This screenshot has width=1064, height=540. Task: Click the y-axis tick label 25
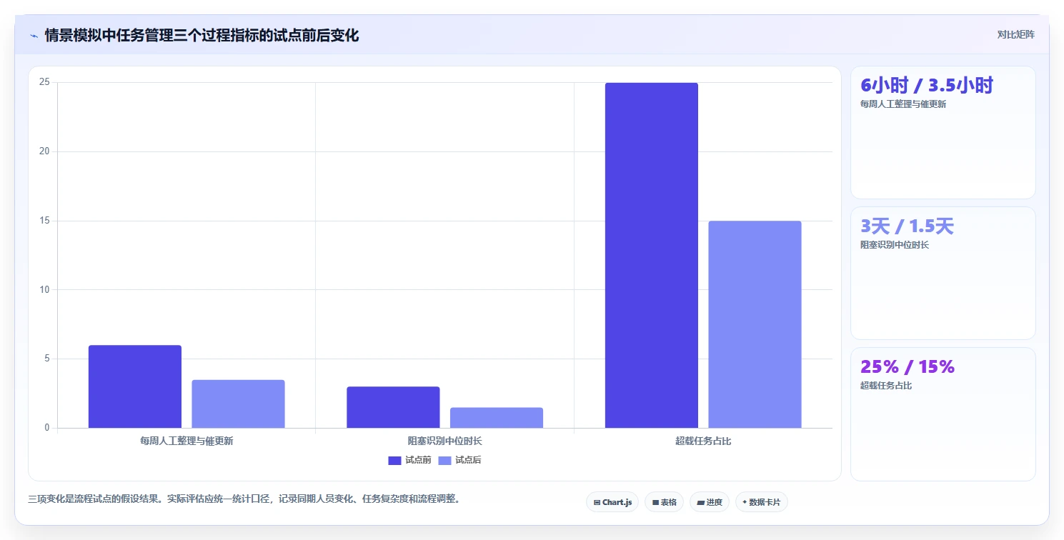(44, 82)
